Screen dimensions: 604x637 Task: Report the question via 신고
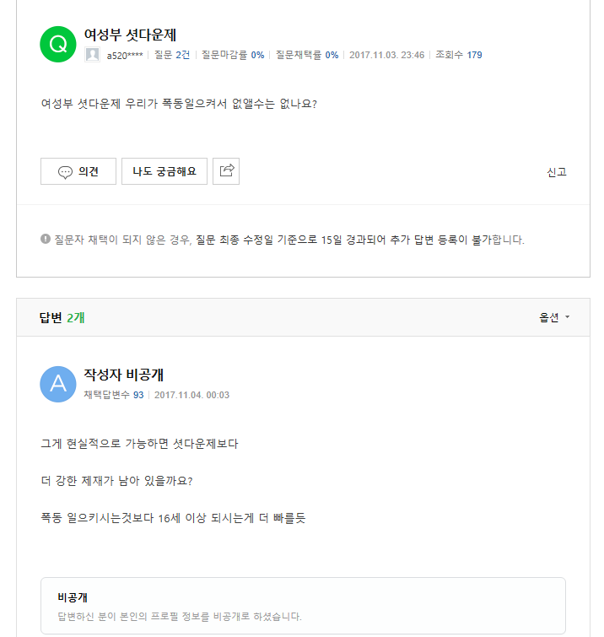(x=556, y=172)
